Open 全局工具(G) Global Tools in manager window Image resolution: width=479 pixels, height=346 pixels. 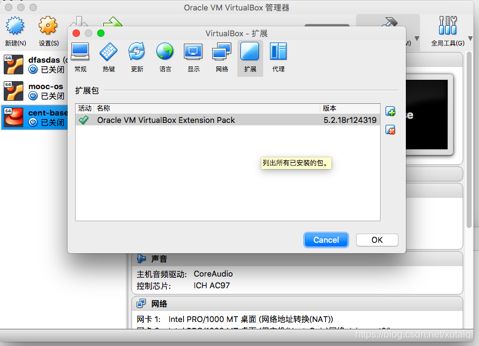tap(448, 31)
